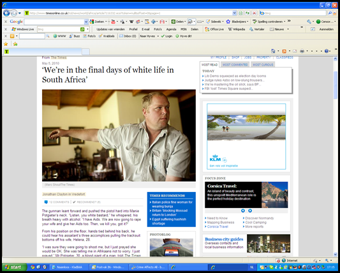This screenshot has height=273, width=340.
Task: Click the compatibility view icon beside address bar
Action: click(x=240, y=13)
